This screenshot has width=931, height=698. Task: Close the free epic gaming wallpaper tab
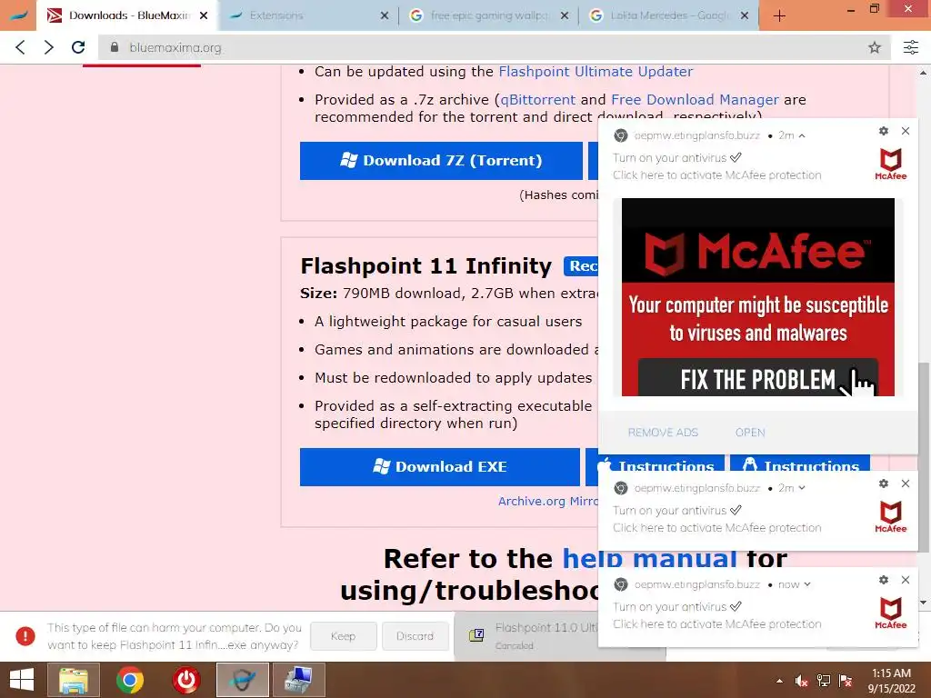tap(565, 15)
